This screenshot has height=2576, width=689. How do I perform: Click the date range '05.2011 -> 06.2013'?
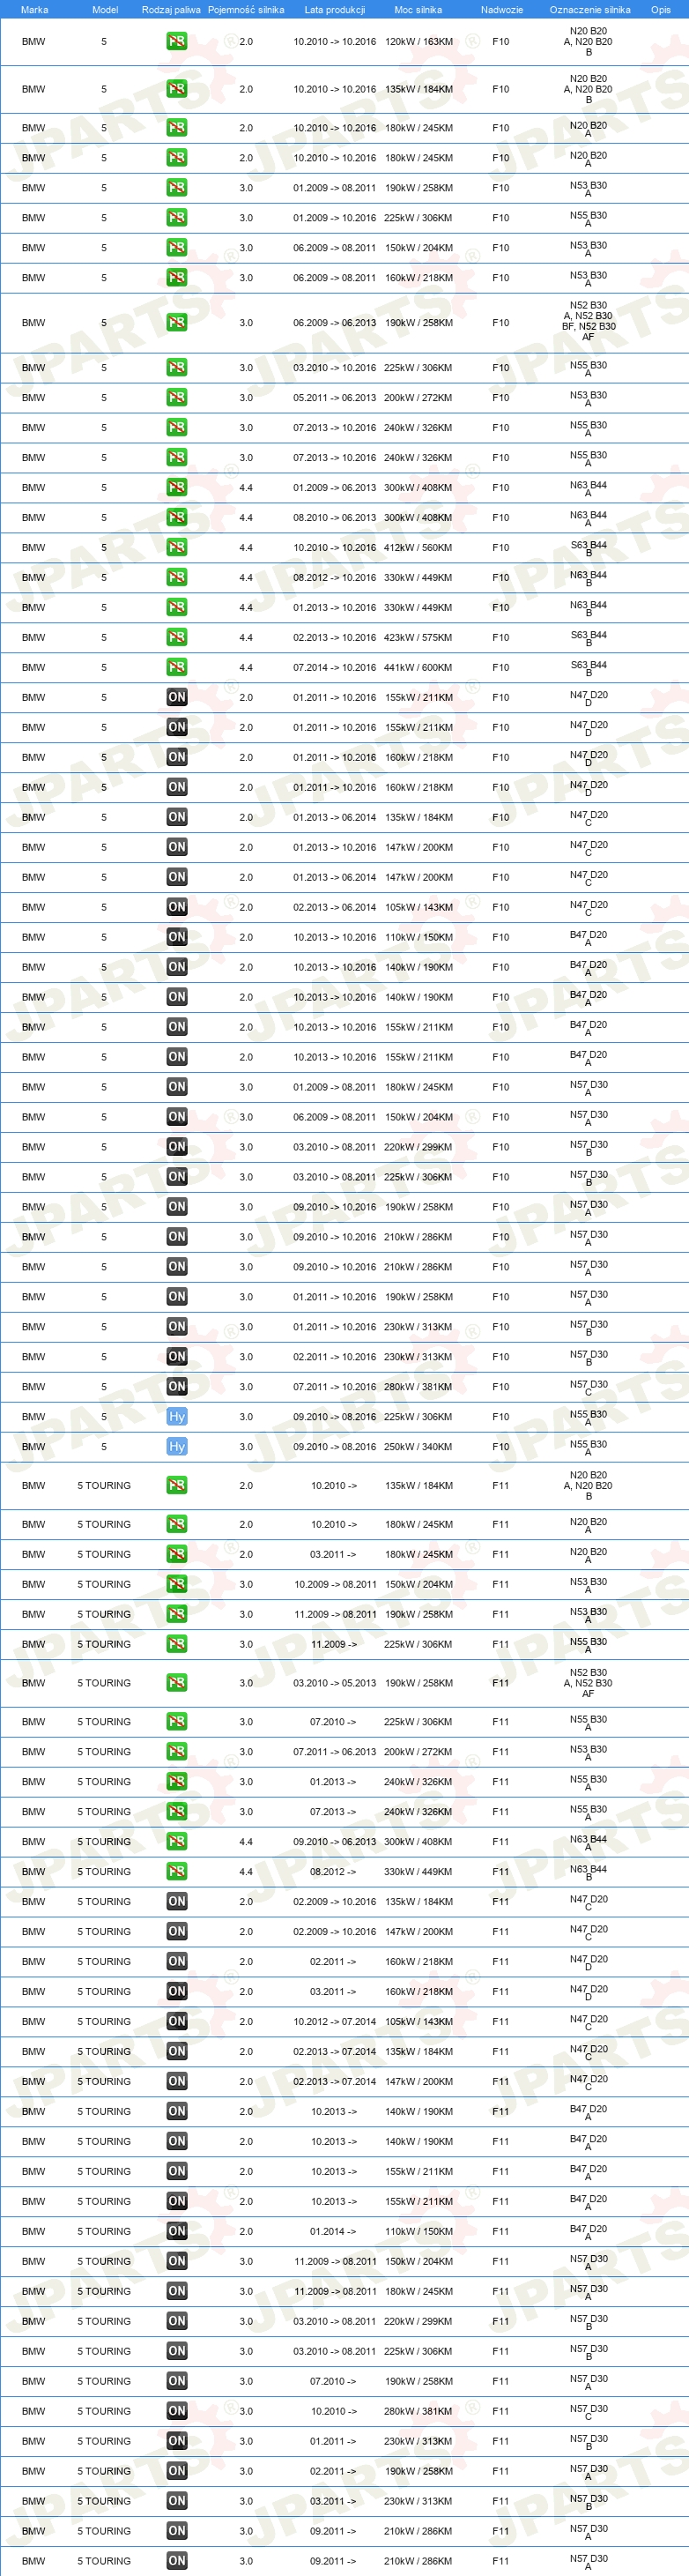(x=335, y=398)
